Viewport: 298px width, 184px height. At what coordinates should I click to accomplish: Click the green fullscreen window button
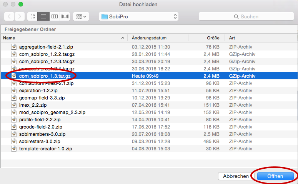(x=21, y=4)
